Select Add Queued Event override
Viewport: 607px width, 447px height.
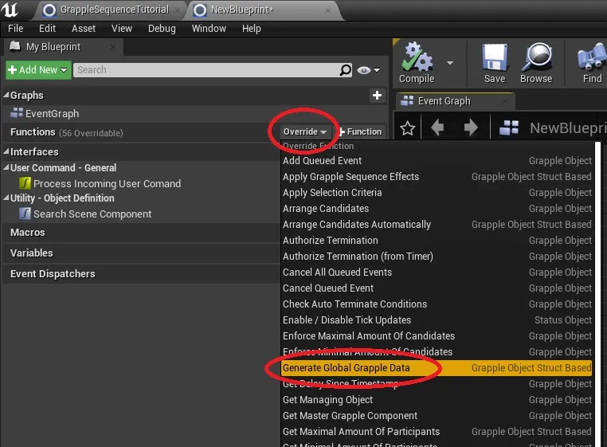pyautogui.click(x=437, y=161)
